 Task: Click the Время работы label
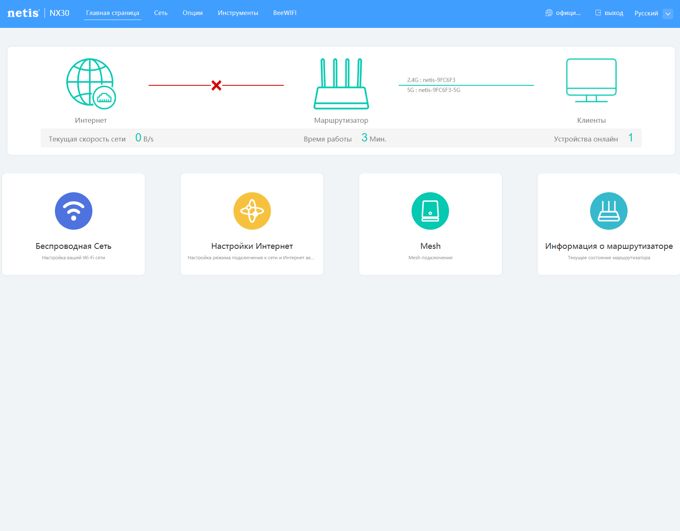click(328, 139)
